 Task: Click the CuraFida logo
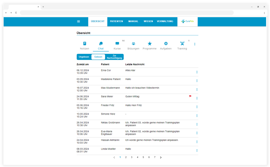[187, 21]
